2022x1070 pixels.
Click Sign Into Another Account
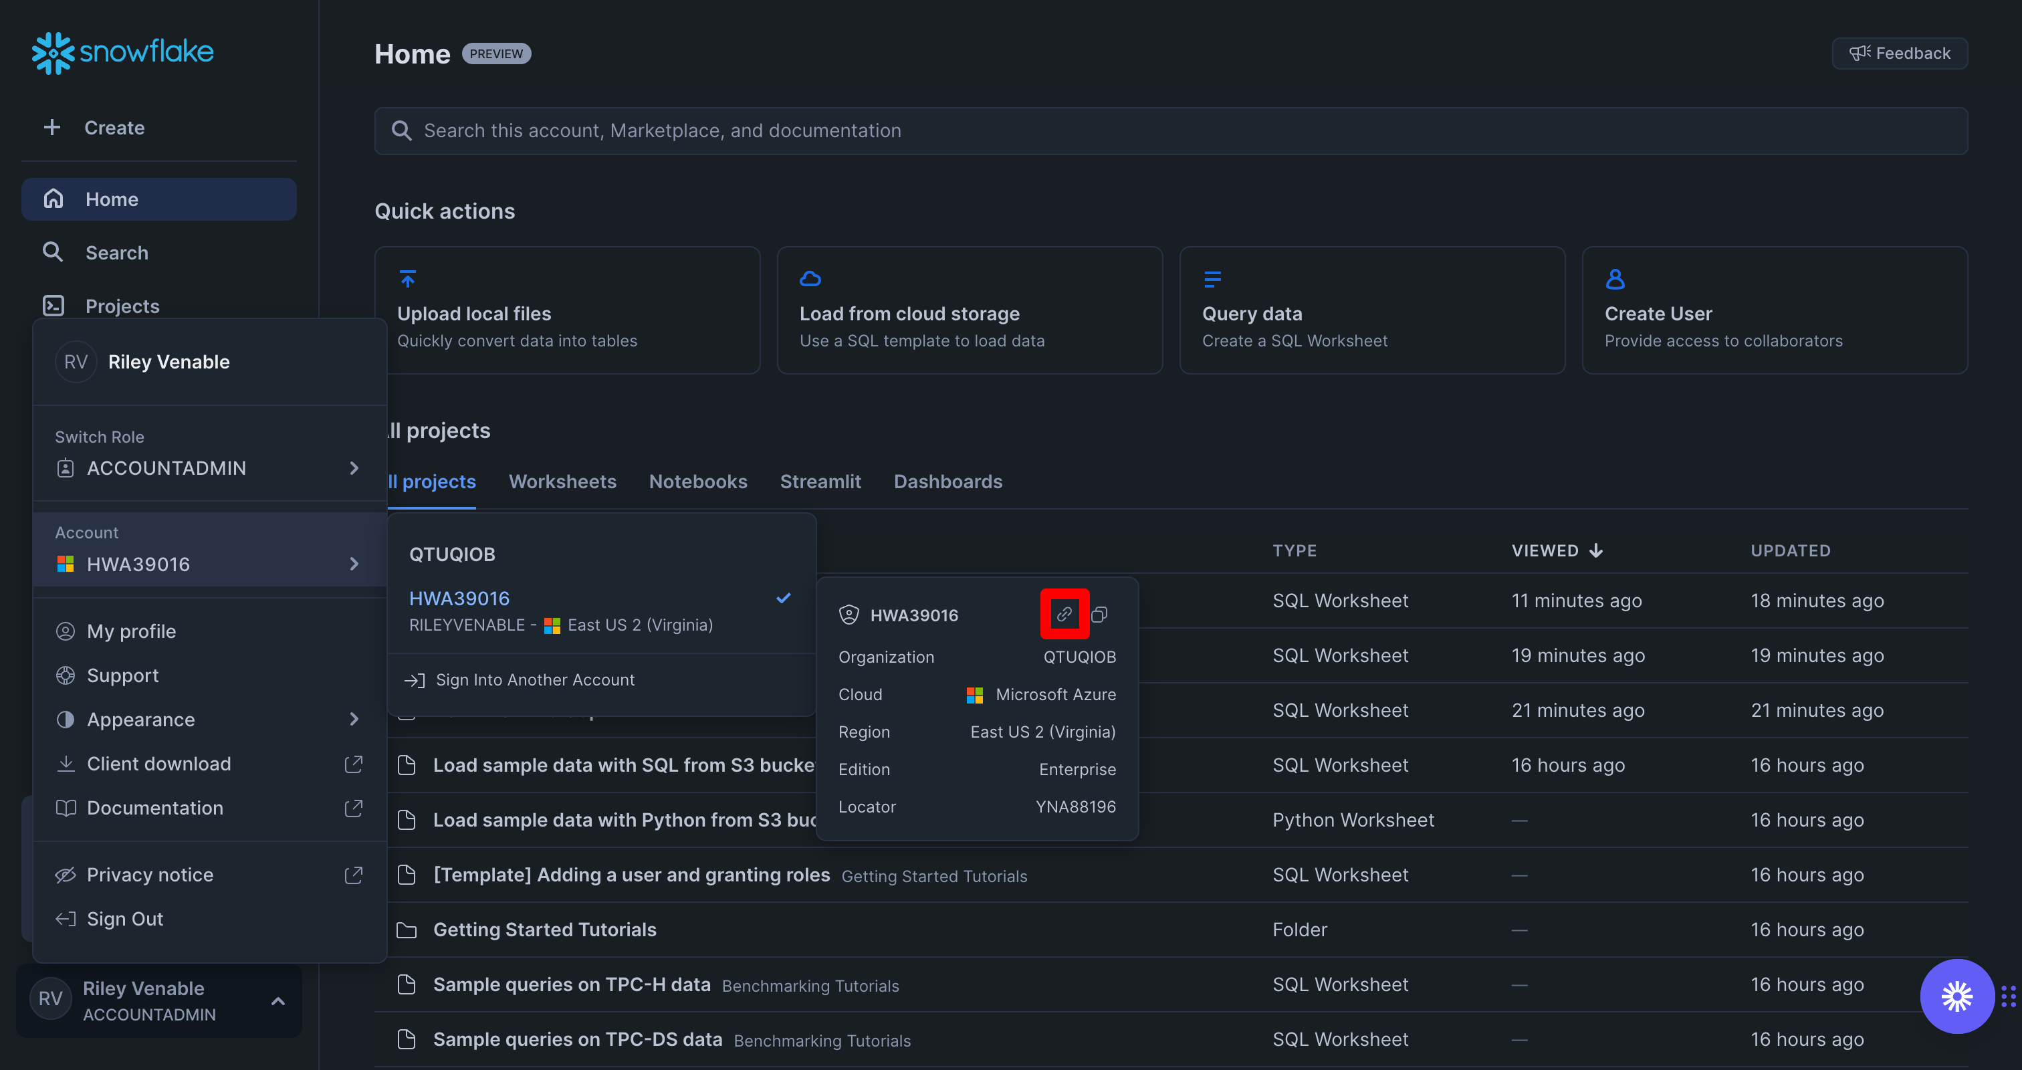[601, 680]
